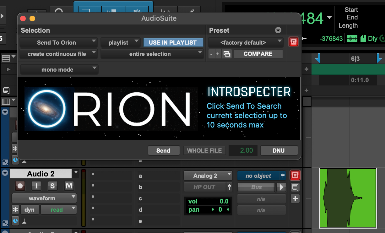Select the green waveform clip thumbnail
385x233 pixels.
(x=348, y=198)
